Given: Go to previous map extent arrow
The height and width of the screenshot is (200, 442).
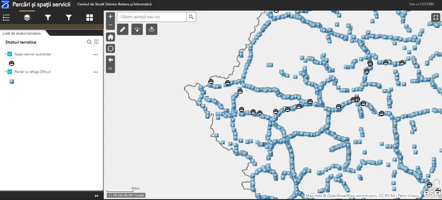Looking at the screenshot, I should [110, 60].
